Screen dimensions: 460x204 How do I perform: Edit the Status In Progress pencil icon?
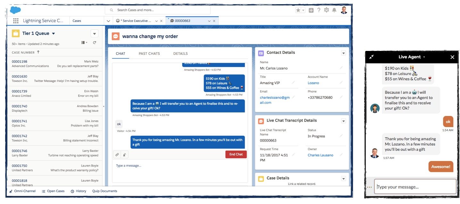point(341,136)
